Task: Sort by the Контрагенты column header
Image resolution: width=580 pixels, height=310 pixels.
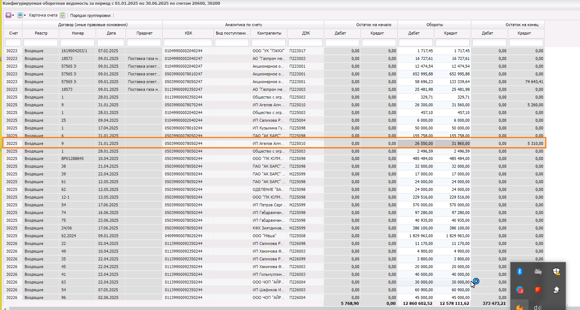Action: pos(269,33)
